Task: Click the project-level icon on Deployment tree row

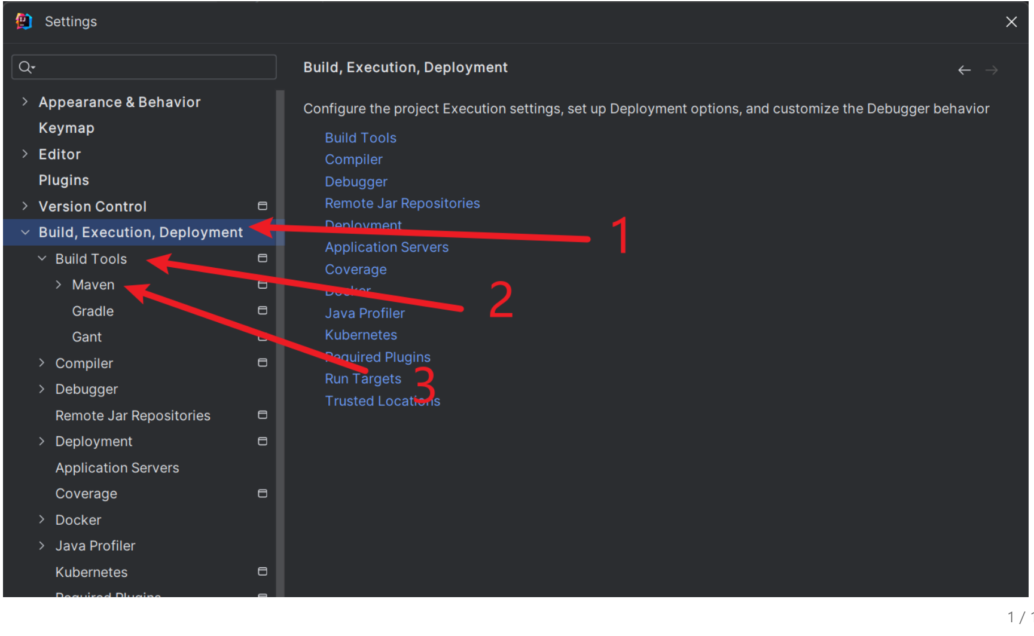Action: [262, 441]
